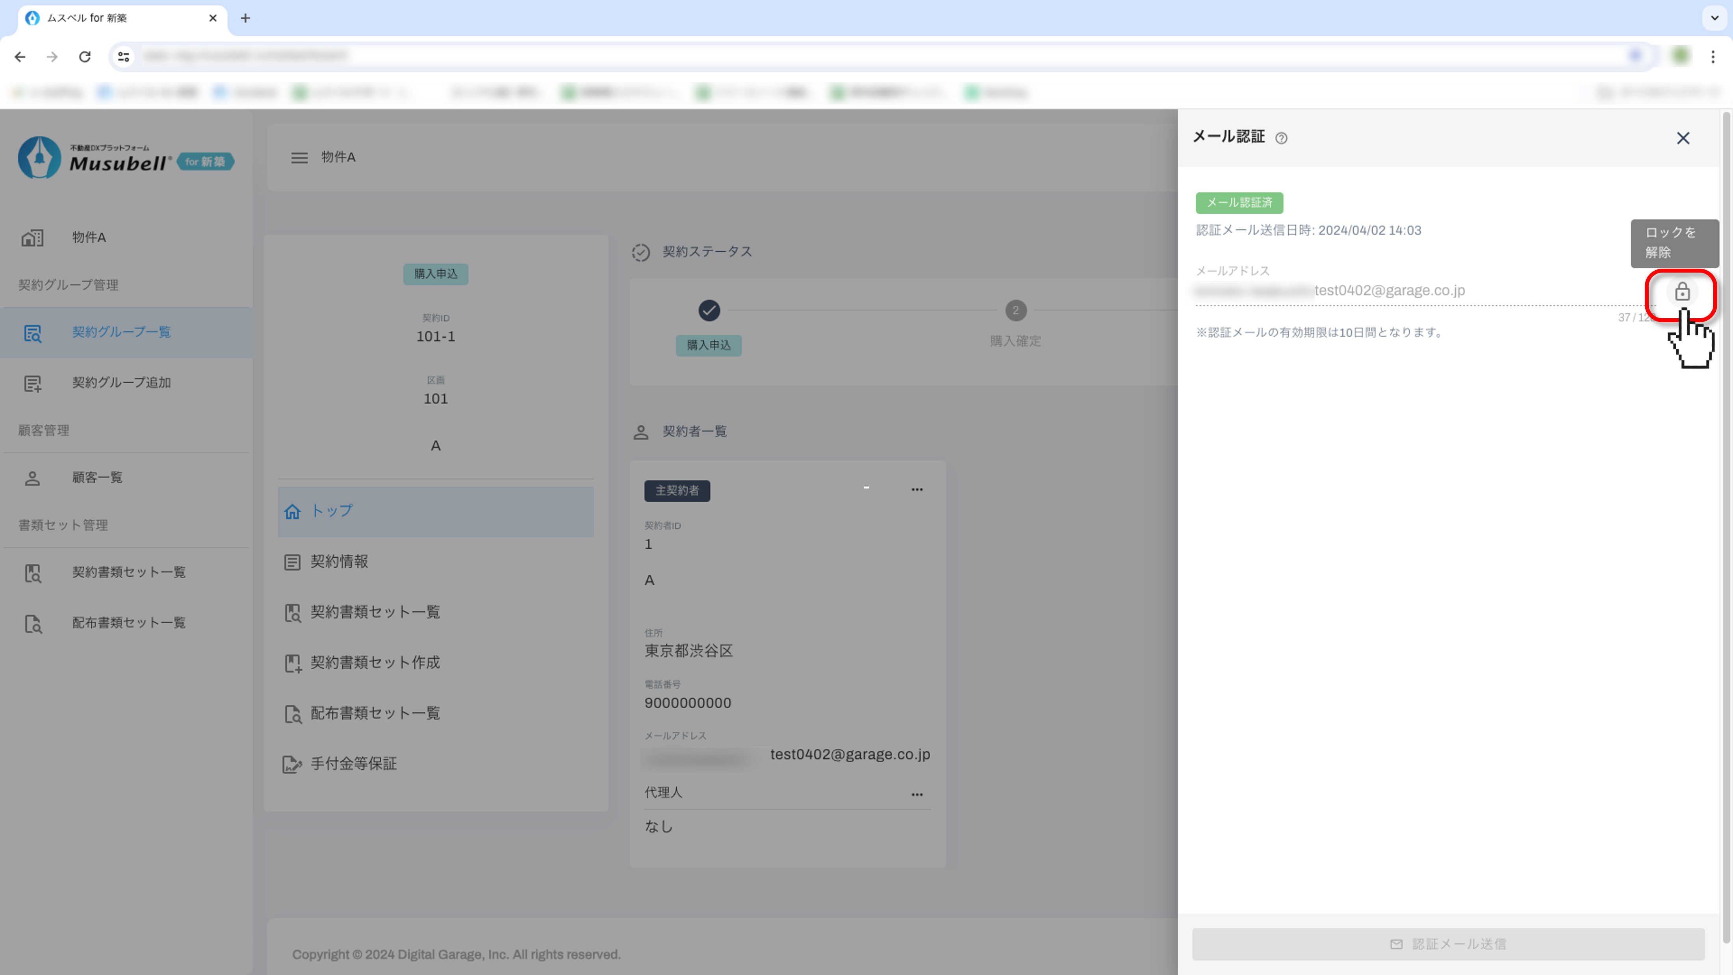Open sidebar 配布書類セット一覧
The width and height of the screenshot is (1733, 975).
click(x=128, y=623)
